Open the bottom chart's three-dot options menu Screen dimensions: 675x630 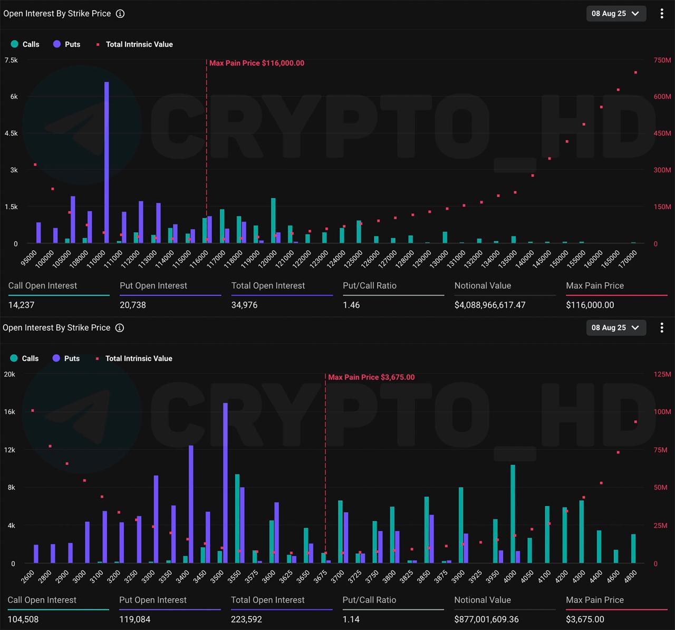tap(661, 328)
